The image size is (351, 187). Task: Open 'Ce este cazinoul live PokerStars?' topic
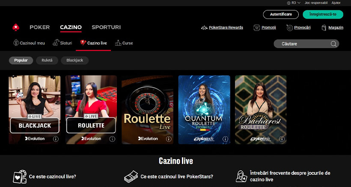[x=177, y=176]
